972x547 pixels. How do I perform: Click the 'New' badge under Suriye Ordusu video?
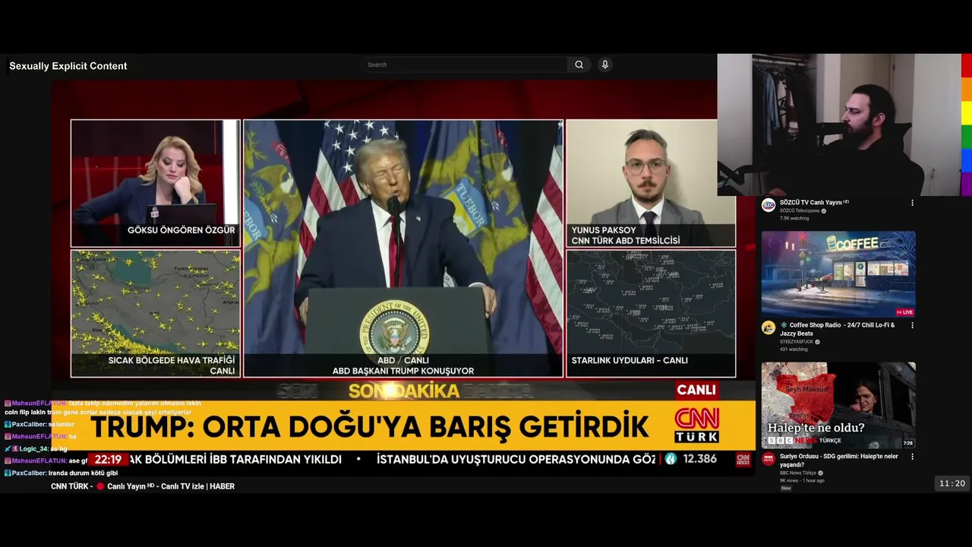(786, 488)
